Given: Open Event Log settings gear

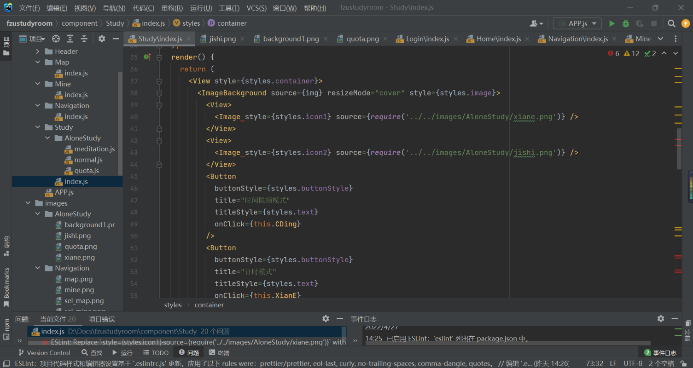Looking at the screenshot, I should (x=661, y=319).
